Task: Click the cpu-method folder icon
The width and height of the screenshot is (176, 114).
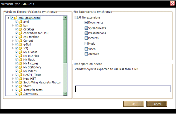Action: [x=20, y=37]
